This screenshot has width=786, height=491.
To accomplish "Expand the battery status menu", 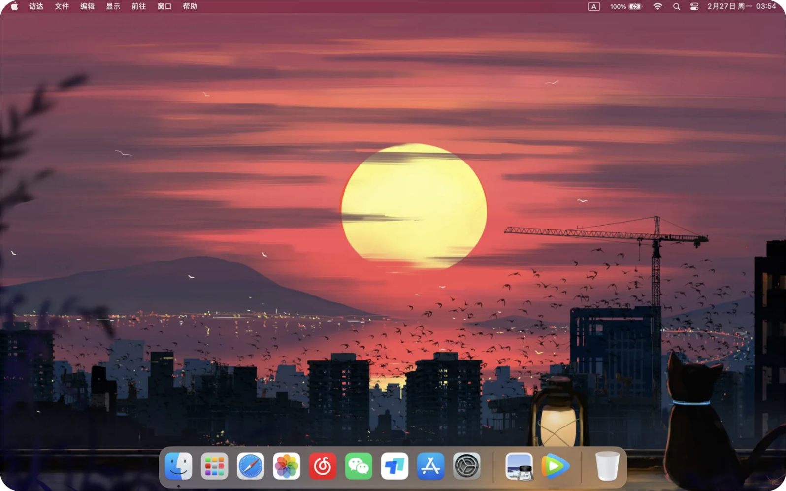I will 626,6.
